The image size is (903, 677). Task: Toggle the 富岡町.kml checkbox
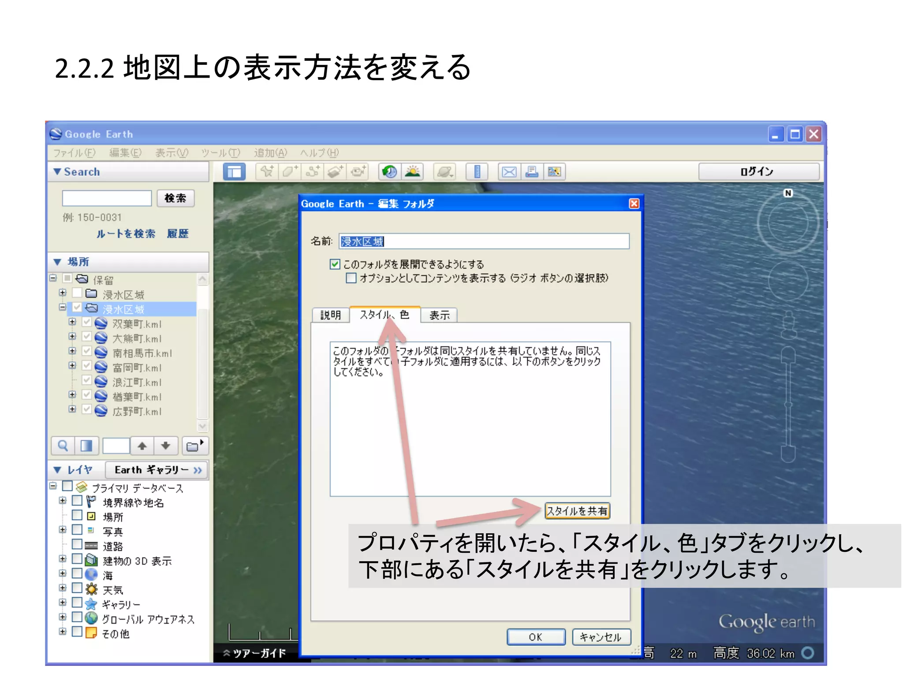(87, 366)
